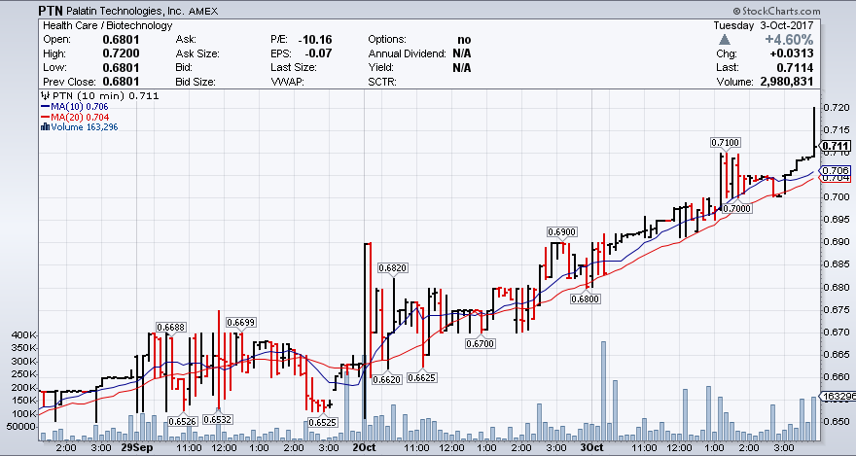Click the 0.706 blue MA axis tag
Screen dimensions: 856x456
tap(834, 170)
